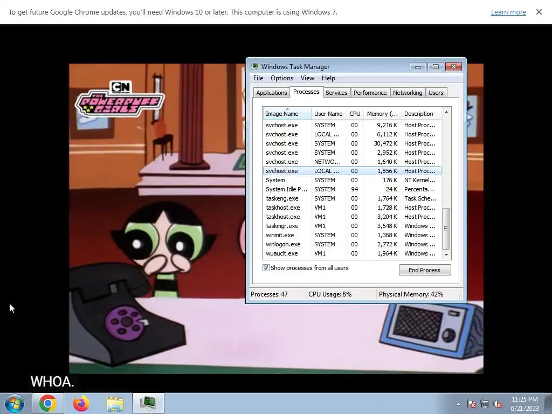552x414 pixels.
Task: Open the Learn more link
Action: click(x=508, y=12)
